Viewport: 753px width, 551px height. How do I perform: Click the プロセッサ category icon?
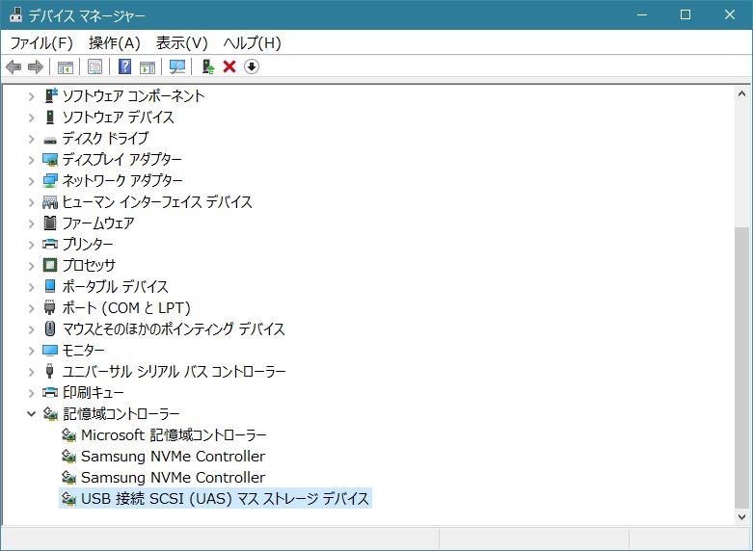point(50,265)
